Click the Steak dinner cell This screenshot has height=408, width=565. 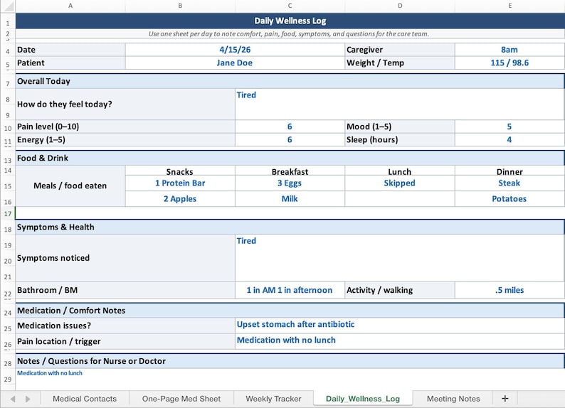click(509, 183)
